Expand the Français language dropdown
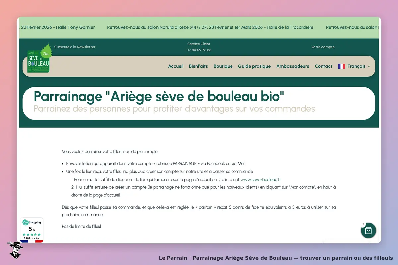Viewport: 398px width, 265px height. pyautogui.click(x=354, y=66)
